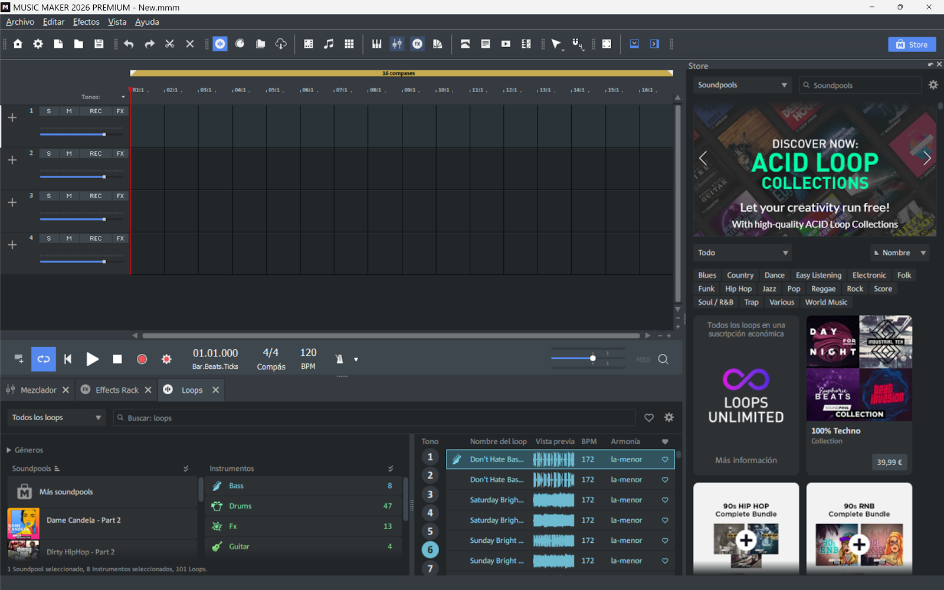
Task: Solo track 1 with the S button
Action: point(49,111)
